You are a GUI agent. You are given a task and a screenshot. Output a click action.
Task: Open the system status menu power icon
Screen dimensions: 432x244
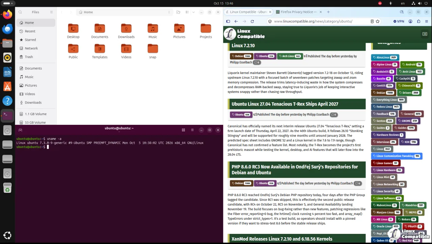click(426, 3)
